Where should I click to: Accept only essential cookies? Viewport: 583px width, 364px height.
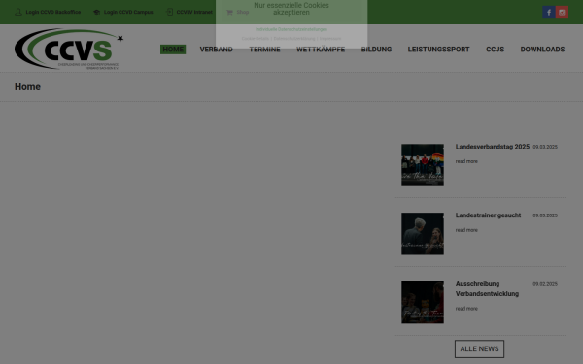[x=291, y=9]
